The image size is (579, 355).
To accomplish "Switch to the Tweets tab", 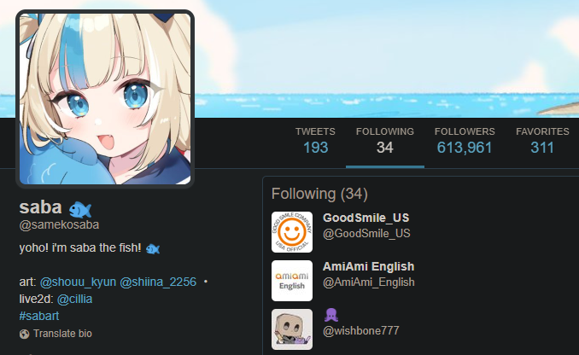I will click(x=315, y=141).
